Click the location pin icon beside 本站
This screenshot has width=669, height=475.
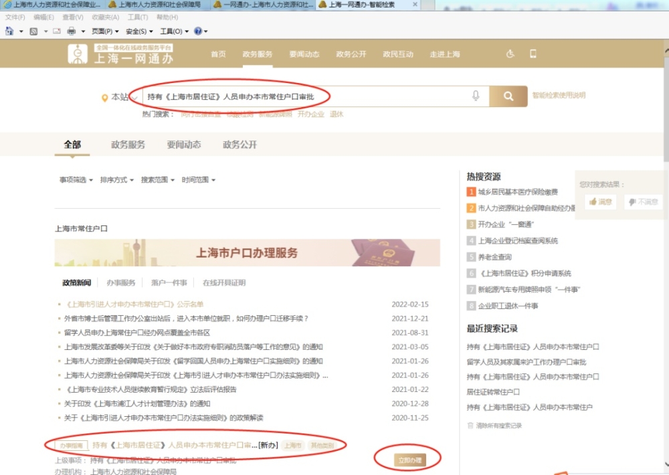tap(104, 98)
